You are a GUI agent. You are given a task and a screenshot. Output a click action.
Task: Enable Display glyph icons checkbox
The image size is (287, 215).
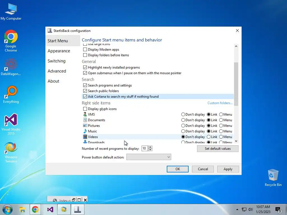pos(85,109)
